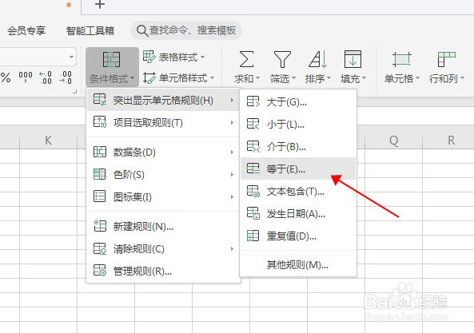The image size is (474, 333).
Task: Click the plus icon to add new tab
Action: click(x=100, y=4)
